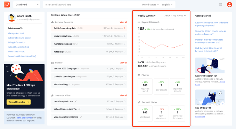Click chevron arrow on Monstera Blog row
The width and height of the screenshot is (236, 129).
tap(125, 84)
